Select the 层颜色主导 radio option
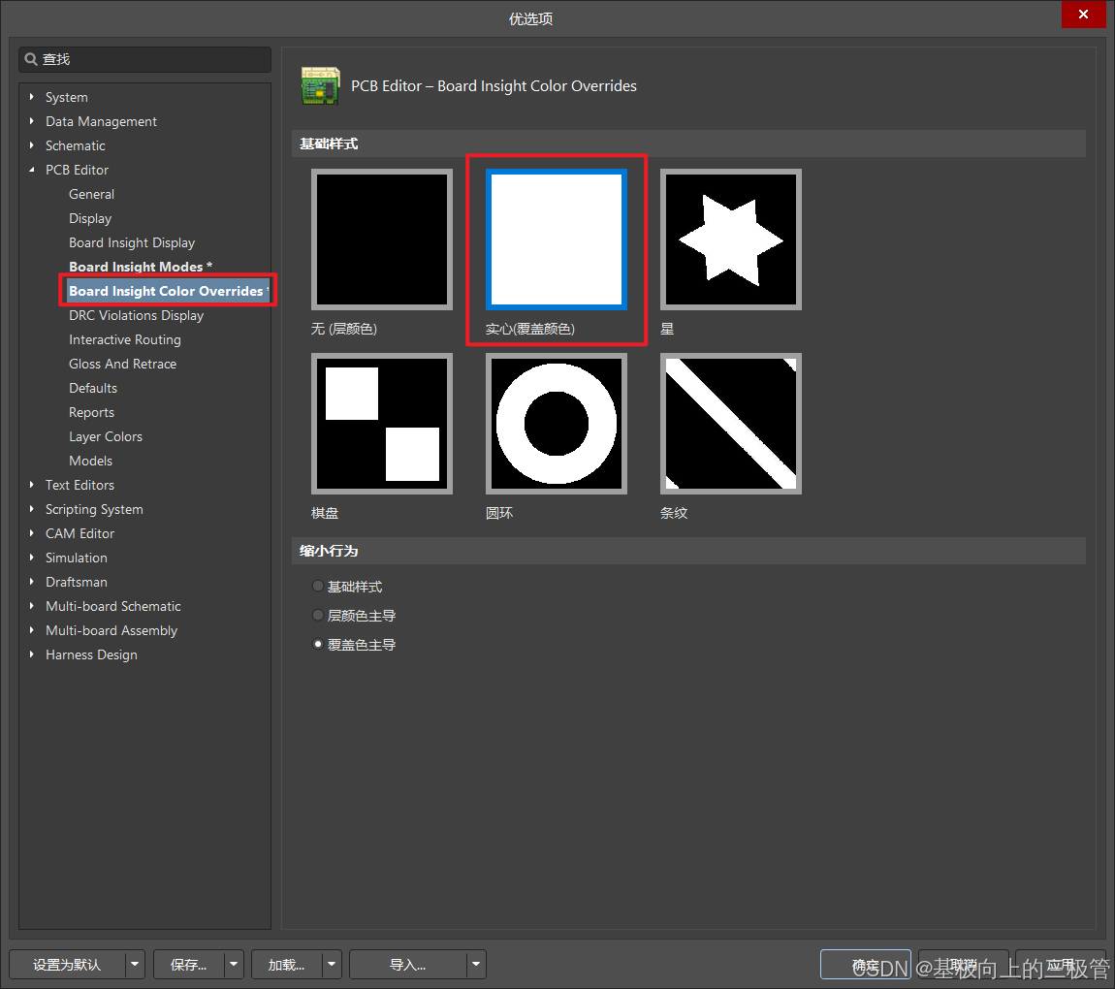 point(318,615)
